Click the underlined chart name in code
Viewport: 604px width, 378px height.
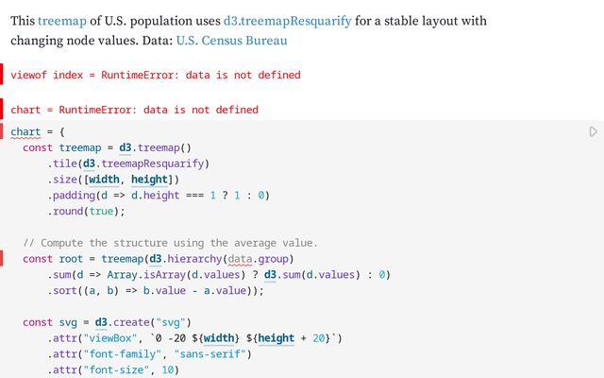coord(25,131)
